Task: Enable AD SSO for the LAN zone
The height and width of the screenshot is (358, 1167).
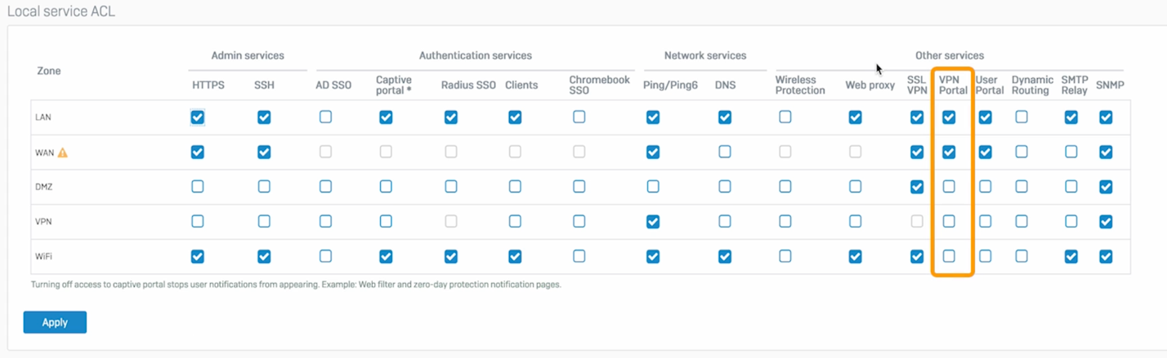Action: [325, 117]
